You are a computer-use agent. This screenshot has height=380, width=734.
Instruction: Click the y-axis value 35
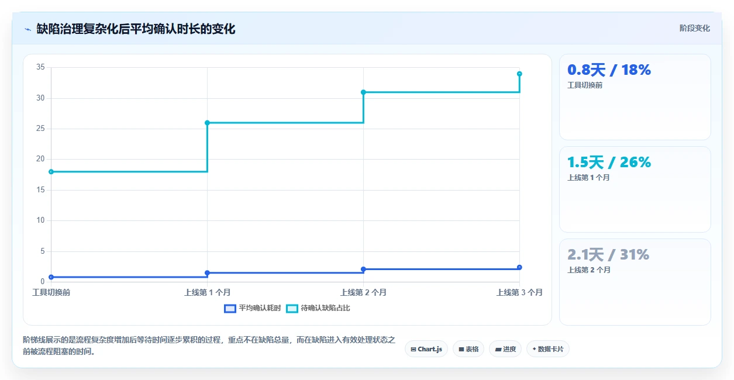pos(41,67)
